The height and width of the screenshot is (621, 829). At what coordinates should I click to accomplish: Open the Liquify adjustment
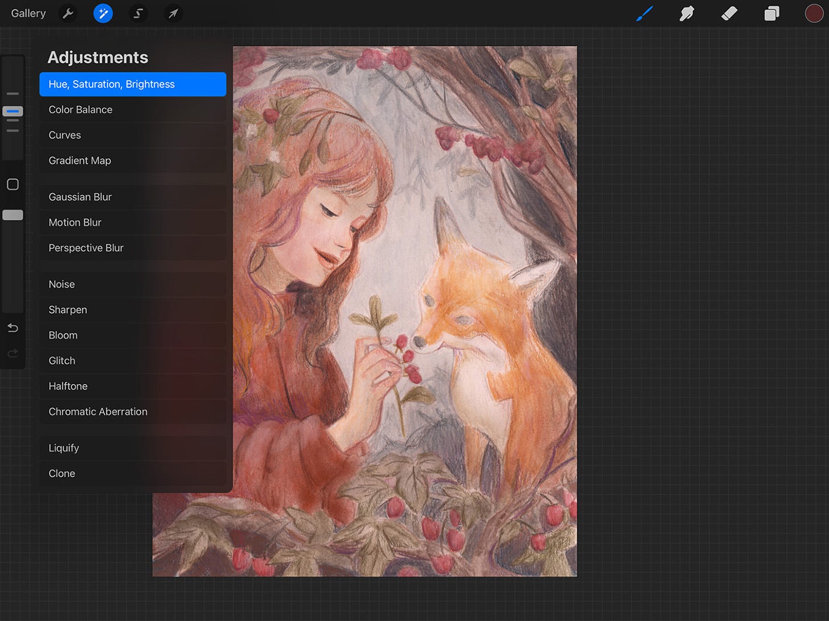pos(64,448)
